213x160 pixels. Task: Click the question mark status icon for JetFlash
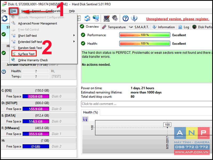(x=4, y=71)
